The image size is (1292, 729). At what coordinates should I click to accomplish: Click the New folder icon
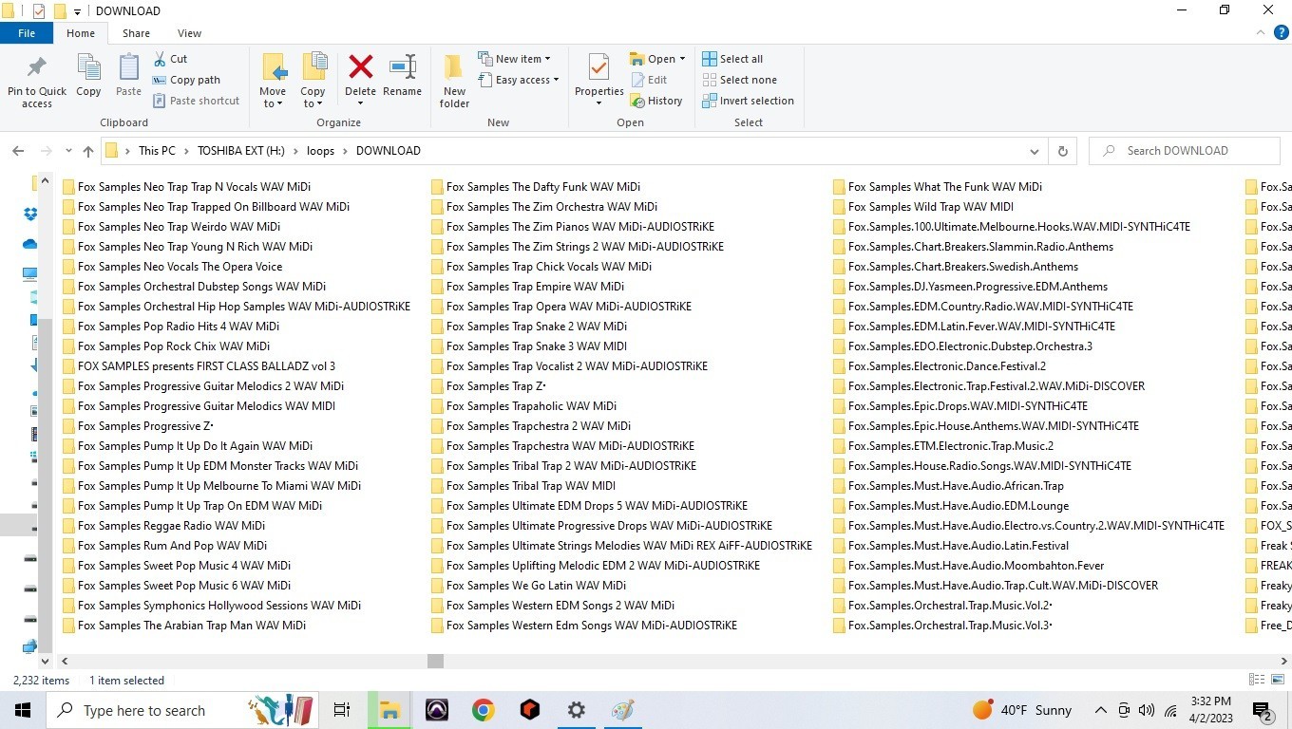click(x=454, y=68)
